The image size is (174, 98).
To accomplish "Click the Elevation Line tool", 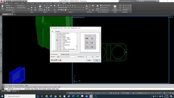I will [104, 10].
